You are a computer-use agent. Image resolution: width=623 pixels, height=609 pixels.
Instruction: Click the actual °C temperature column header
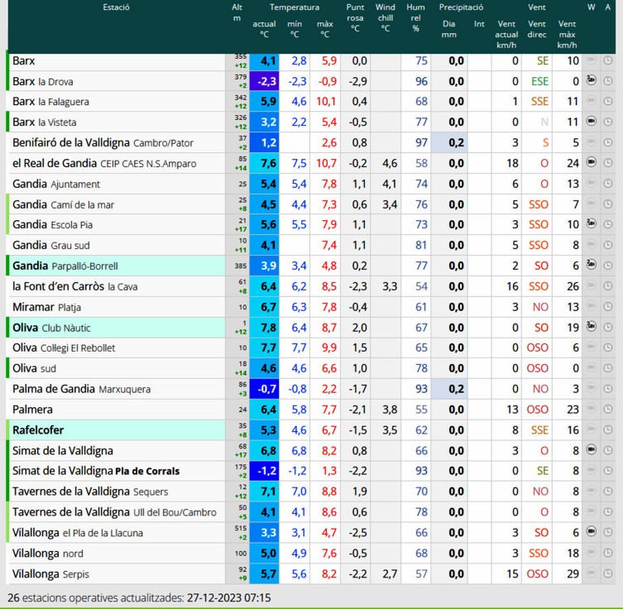click(x=264, y=29)
